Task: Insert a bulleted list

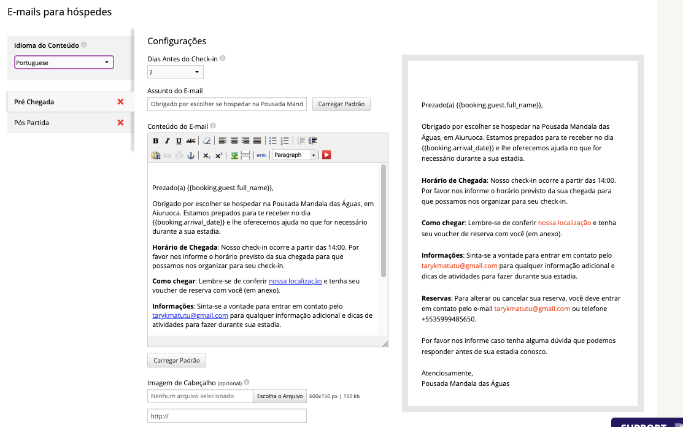Action: pos(272,140)
